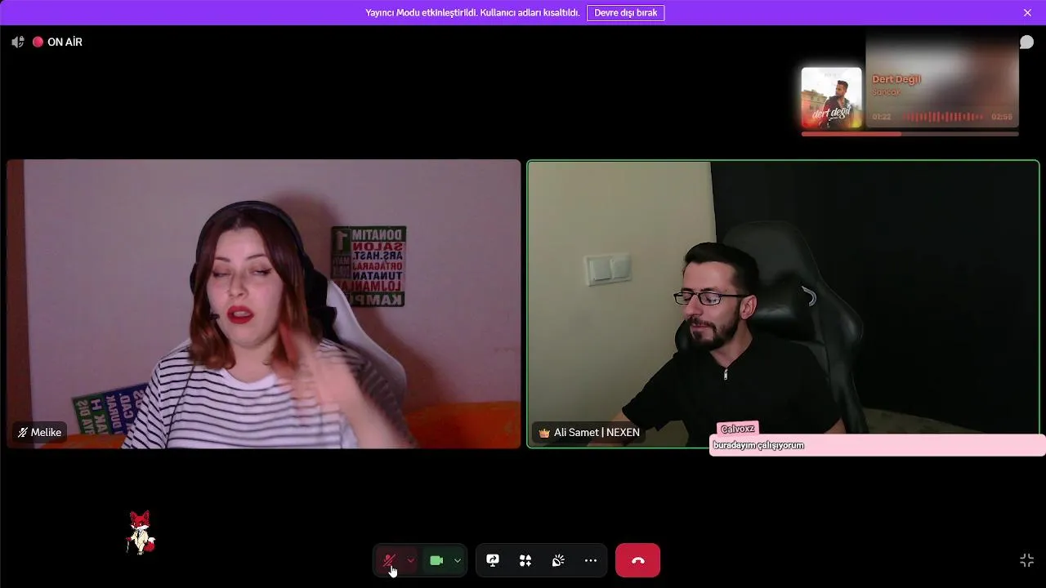This screenshot has width=1046, height=588.
Task: Show chat bubble icon
Action: point(1026,42)
